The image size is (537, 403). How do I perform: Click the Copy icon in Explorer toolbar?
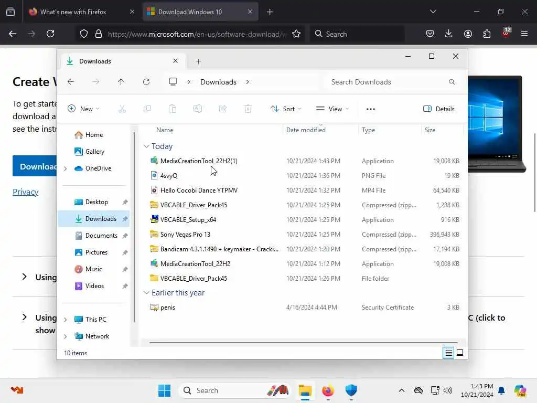[147, 109]
